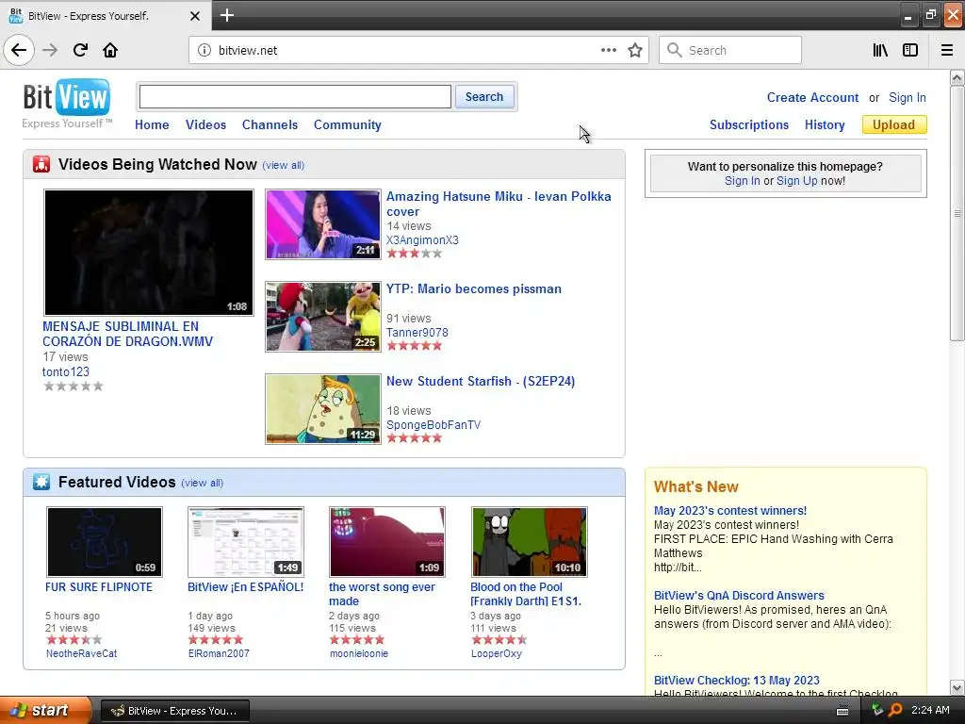Open May 2023's contest winners news
965x724 pixels.
coord(730,510)
